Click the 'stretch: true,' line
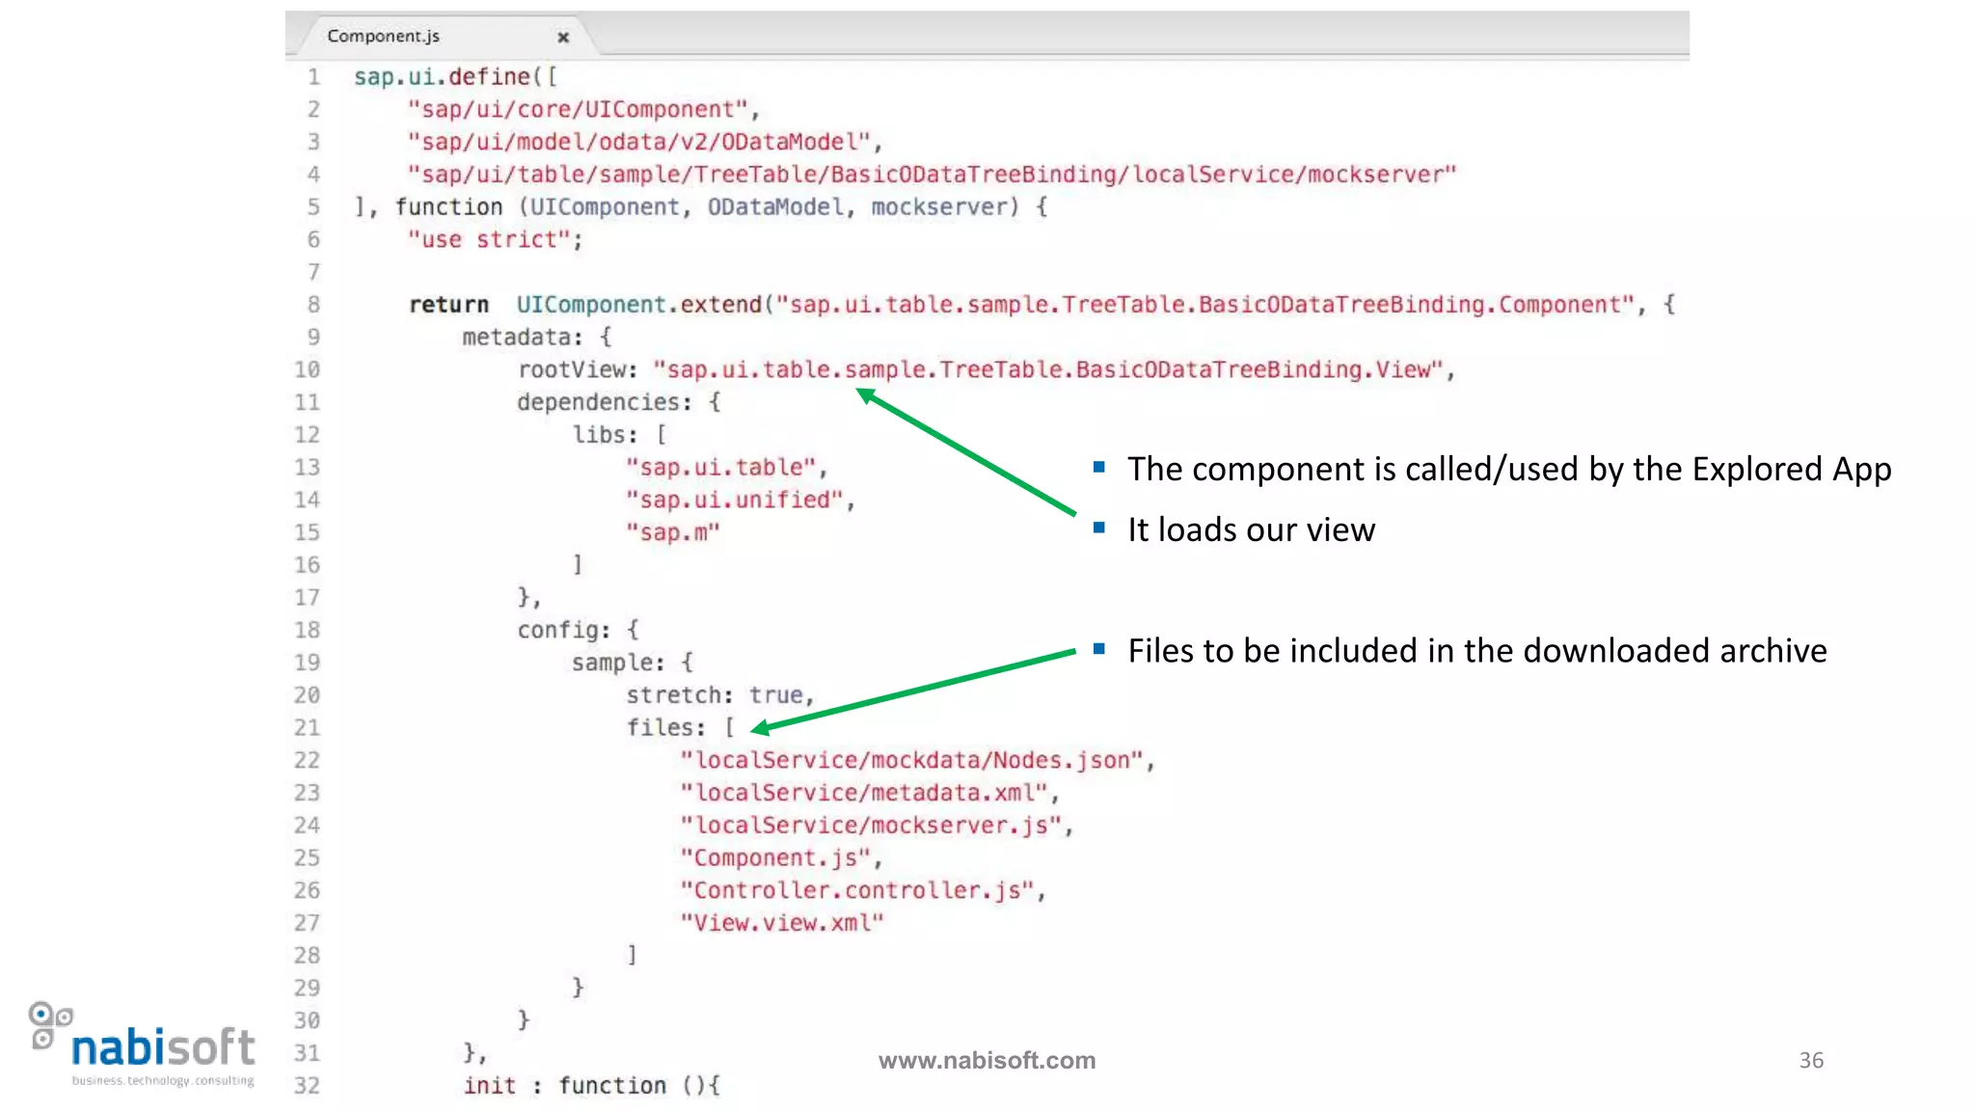This screenshot has height=1111, width=1975. [x=719, y=695]
